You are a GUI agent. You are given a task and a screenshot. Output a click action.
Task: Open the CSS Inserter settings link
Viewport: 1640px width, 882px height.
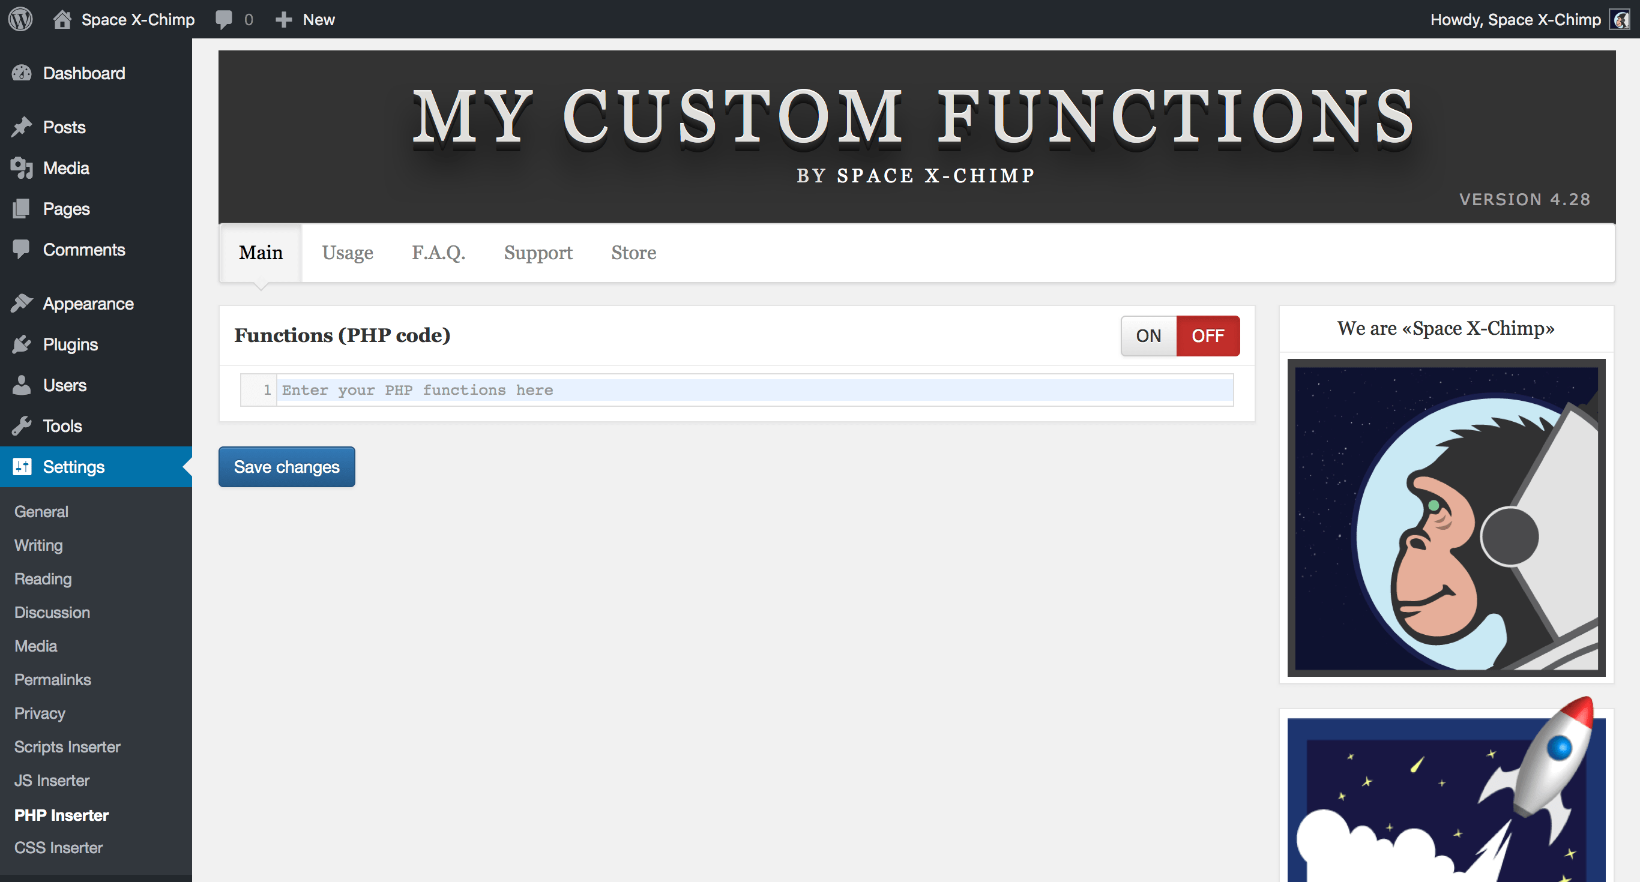[59, 848]
